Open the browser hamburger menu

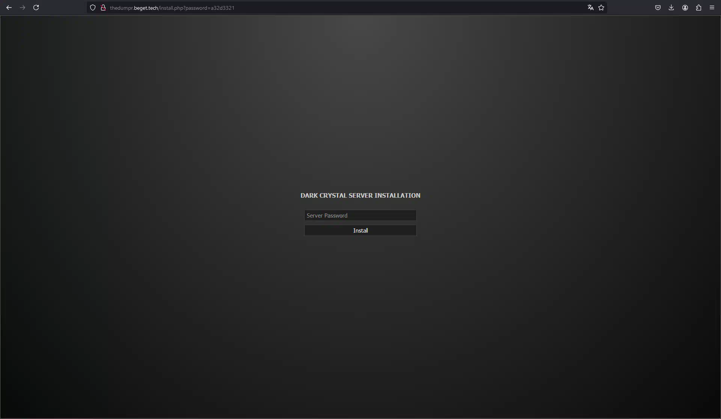(712, 8)
